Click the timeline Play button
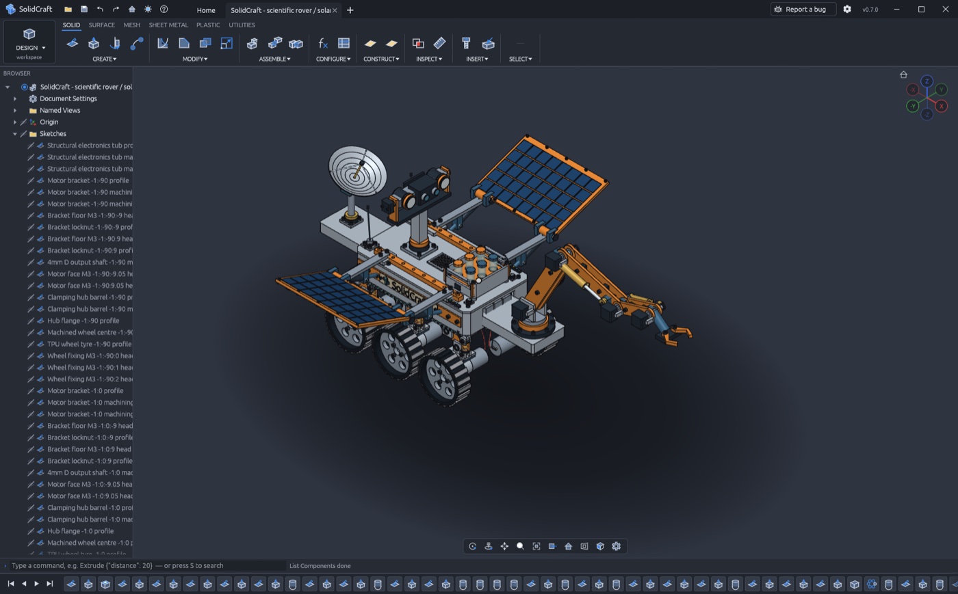Screen dimensions: 958x594 (x=36, y=584)
